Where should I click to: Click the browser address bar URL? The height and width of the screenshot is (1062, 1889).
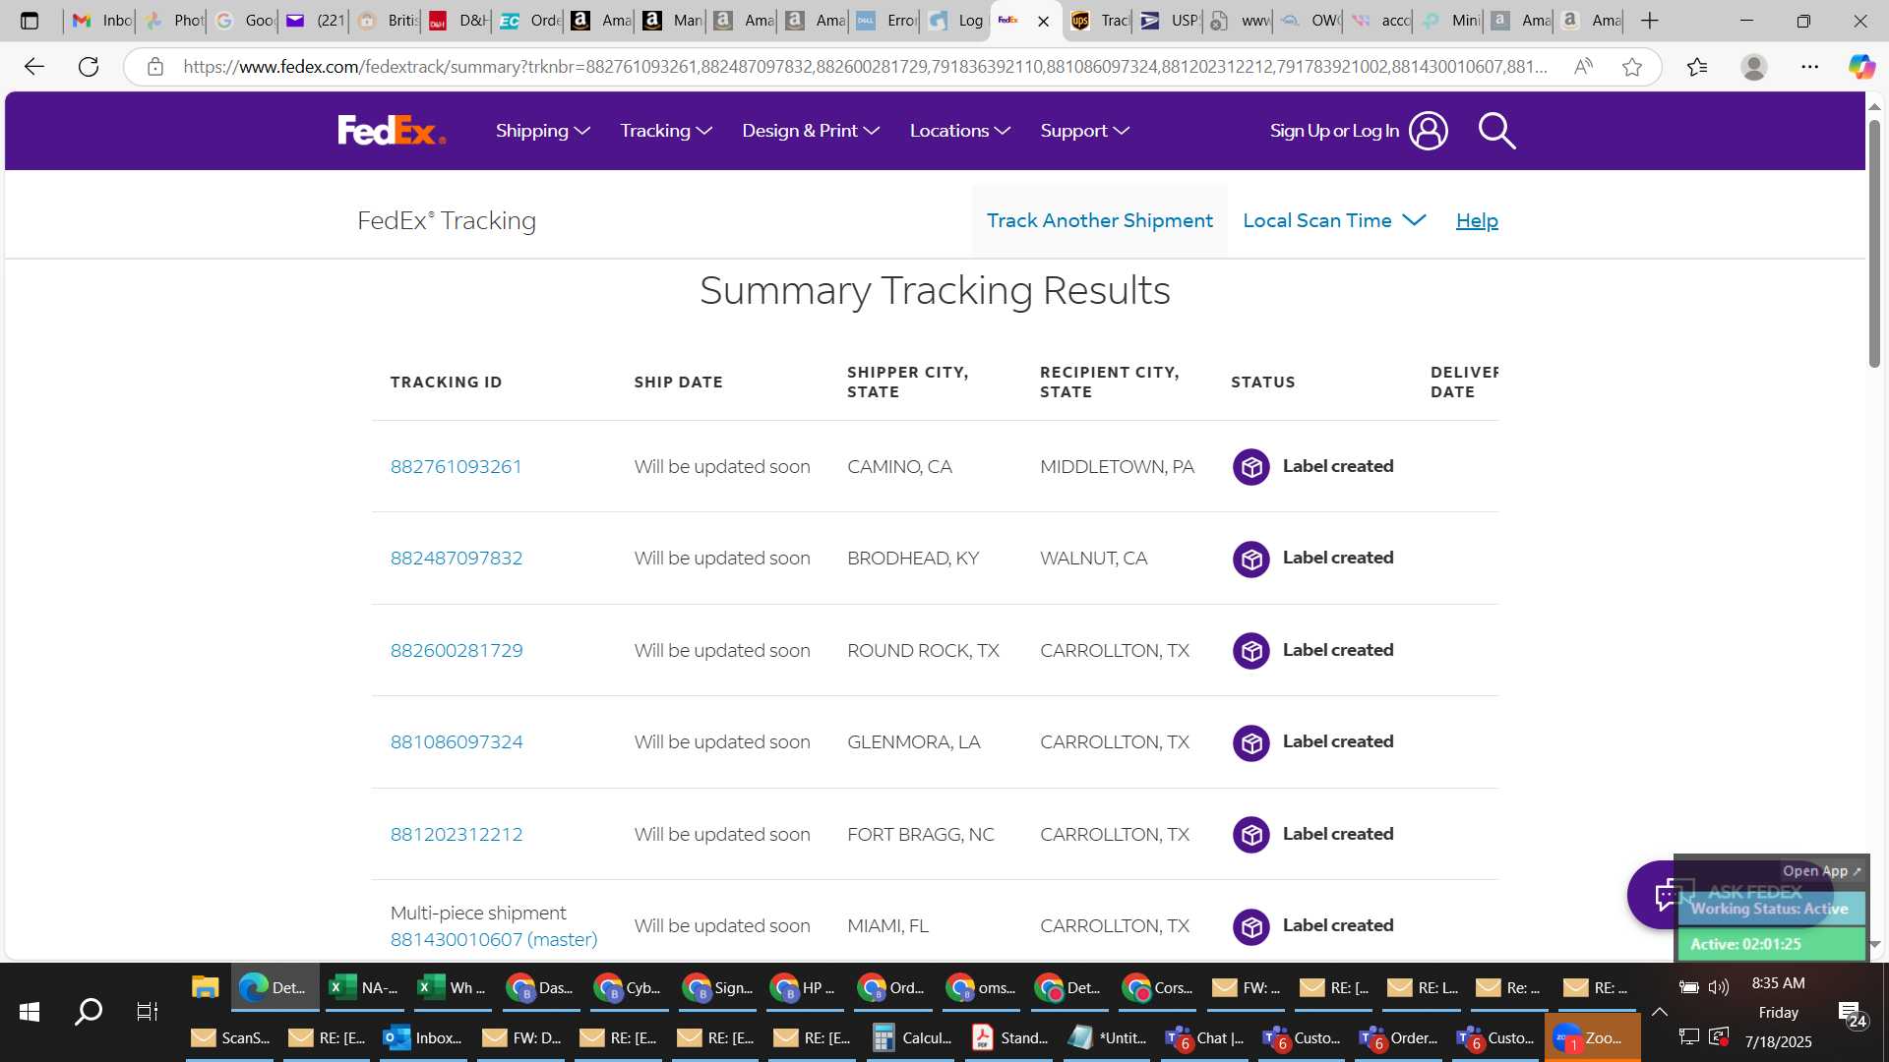(864, 67)
